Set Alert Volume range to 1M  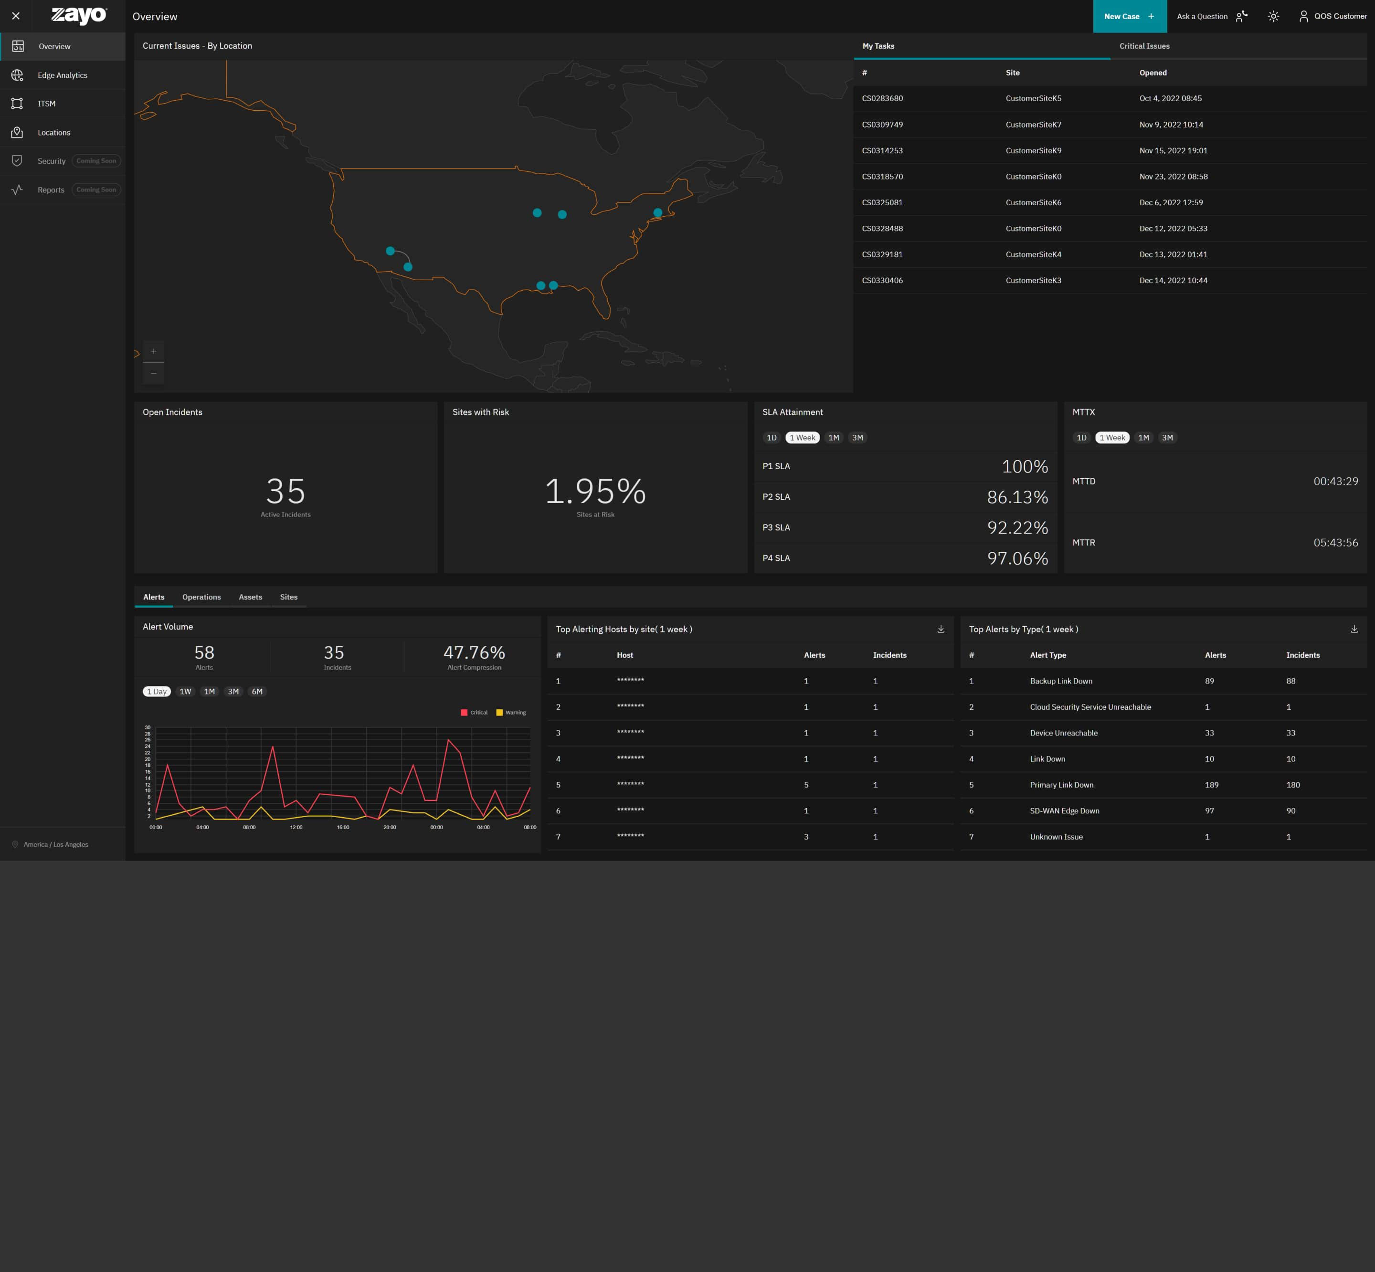pos(209,692)
